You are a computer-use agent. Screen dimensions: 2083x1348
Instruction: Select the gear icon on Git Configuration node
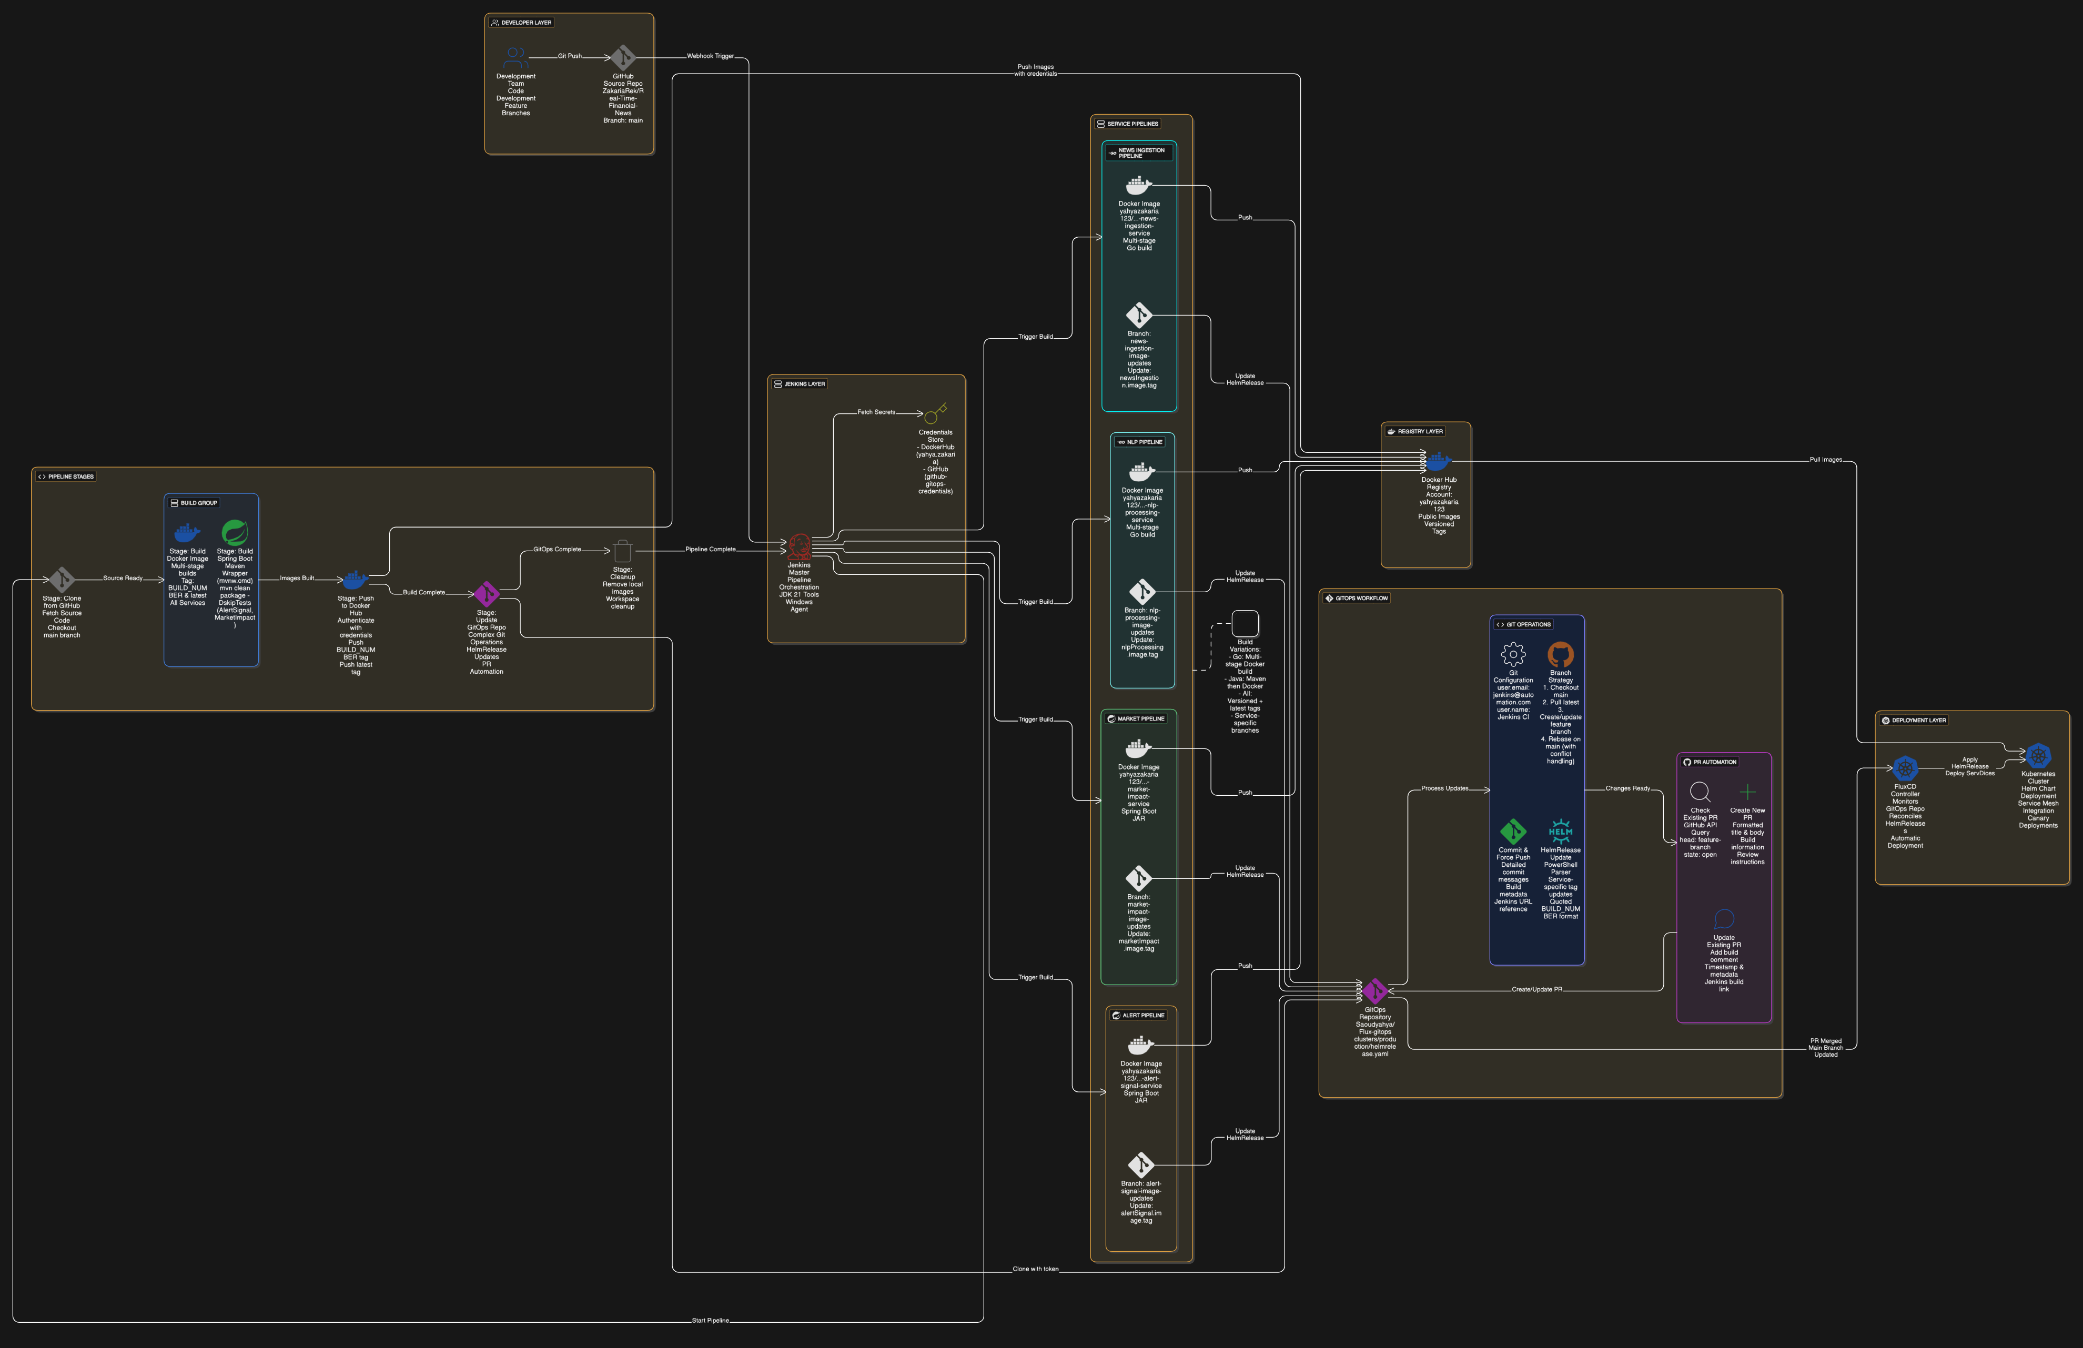click(x=1512, y=654)
